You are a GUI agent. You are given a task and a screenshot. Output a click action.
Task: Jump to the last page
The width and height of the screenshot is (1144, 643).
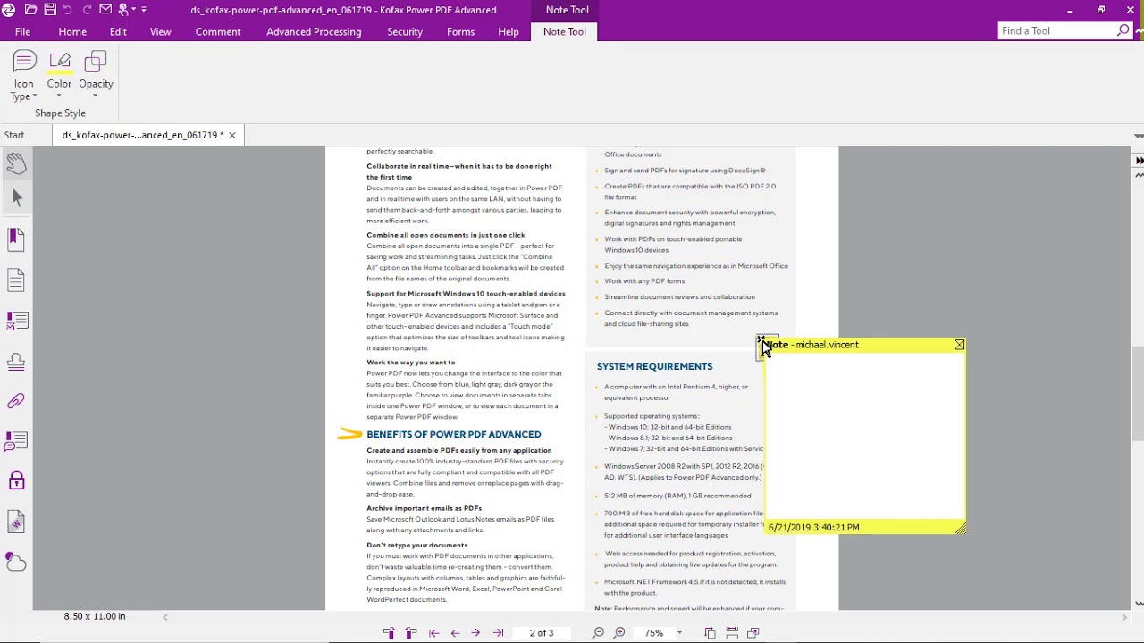coord(498,633)
